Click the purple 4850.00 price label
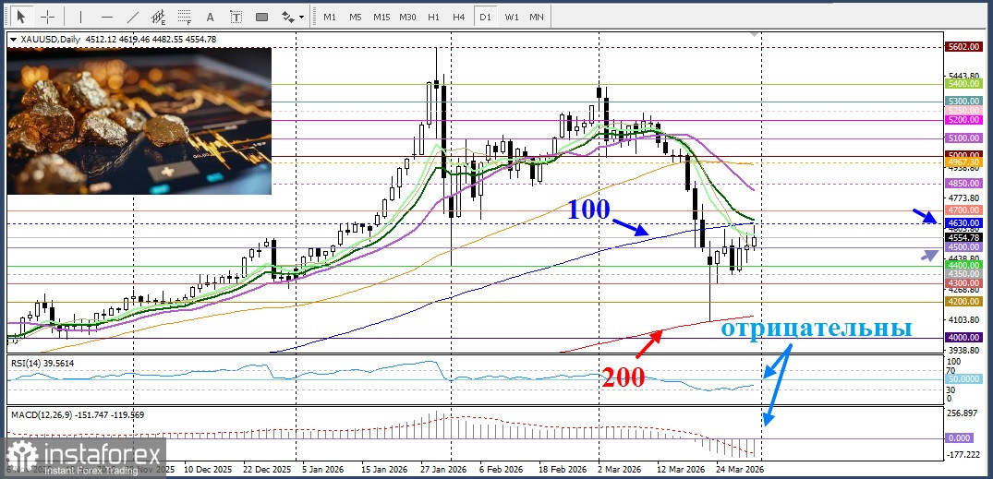Image resolution: width=993 pixels, height=479 pixels. [963, 184]
